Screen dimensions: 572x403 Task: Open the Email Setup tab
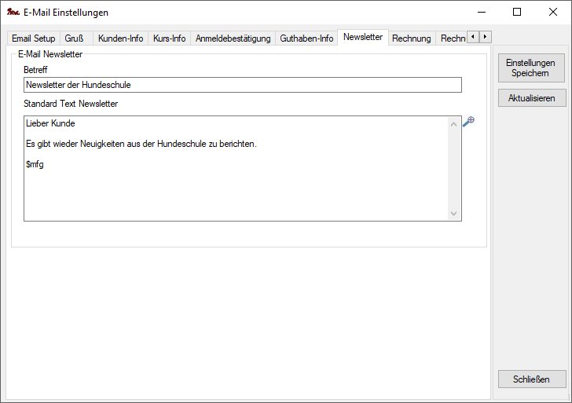coord(33,38)
